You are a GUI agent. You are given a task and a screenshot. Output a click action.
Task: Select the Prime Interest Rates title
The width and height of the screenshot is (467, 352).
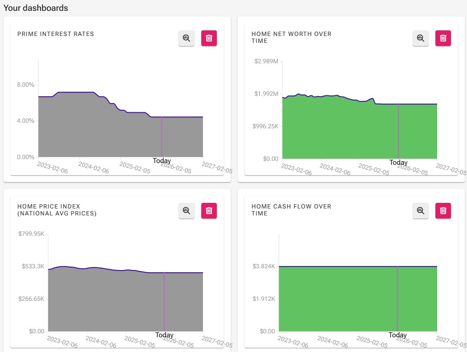coord(55,34)
